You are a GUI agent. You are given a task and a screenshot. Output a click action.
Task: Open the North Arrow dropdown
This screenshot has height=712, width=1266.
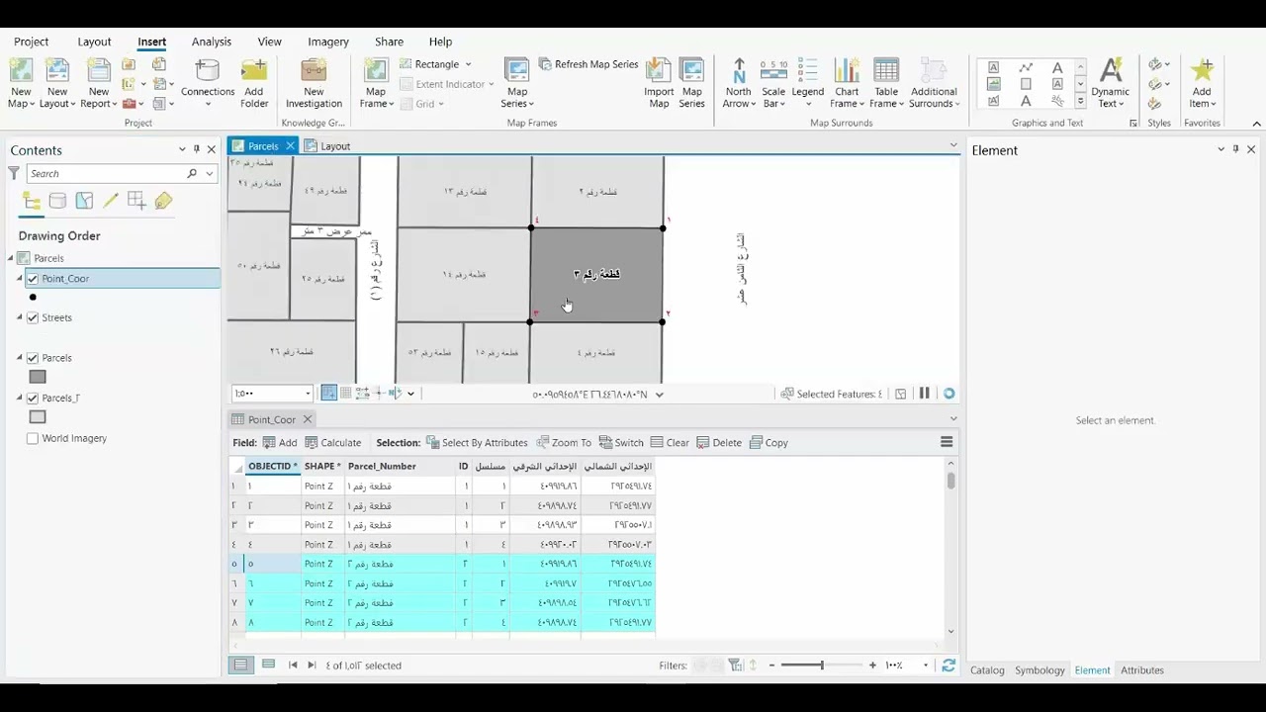coord(738,97)
